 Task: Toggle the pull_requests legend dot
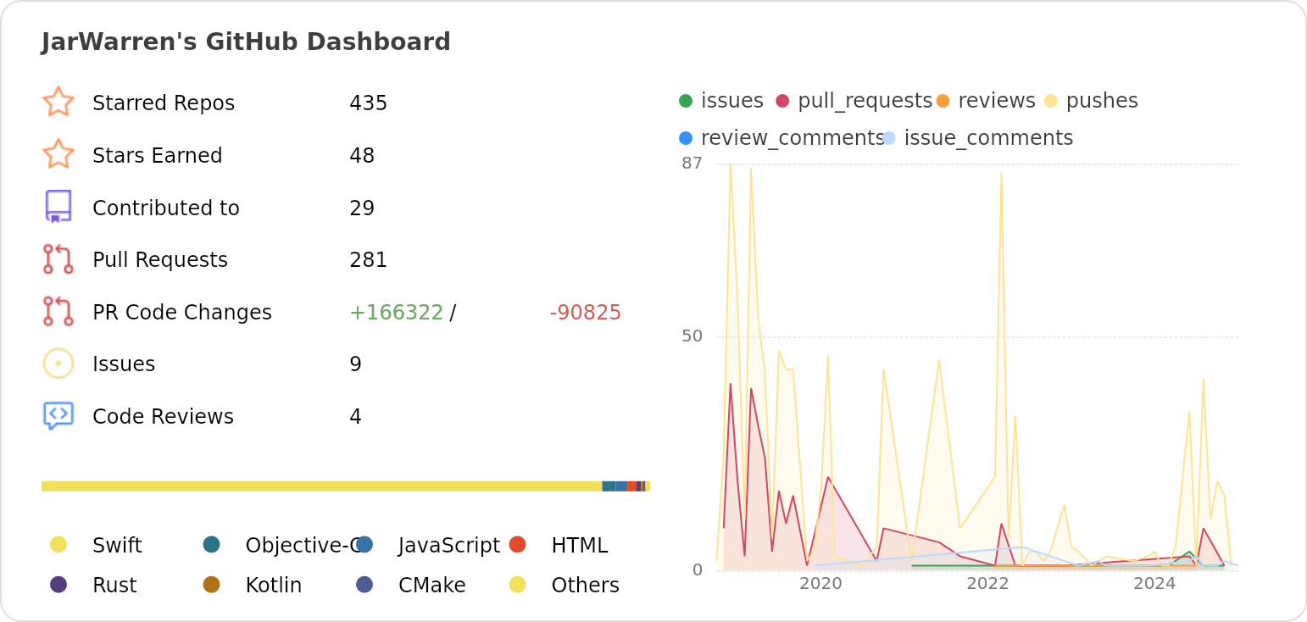pyautogui.click(x=782, y=101)
